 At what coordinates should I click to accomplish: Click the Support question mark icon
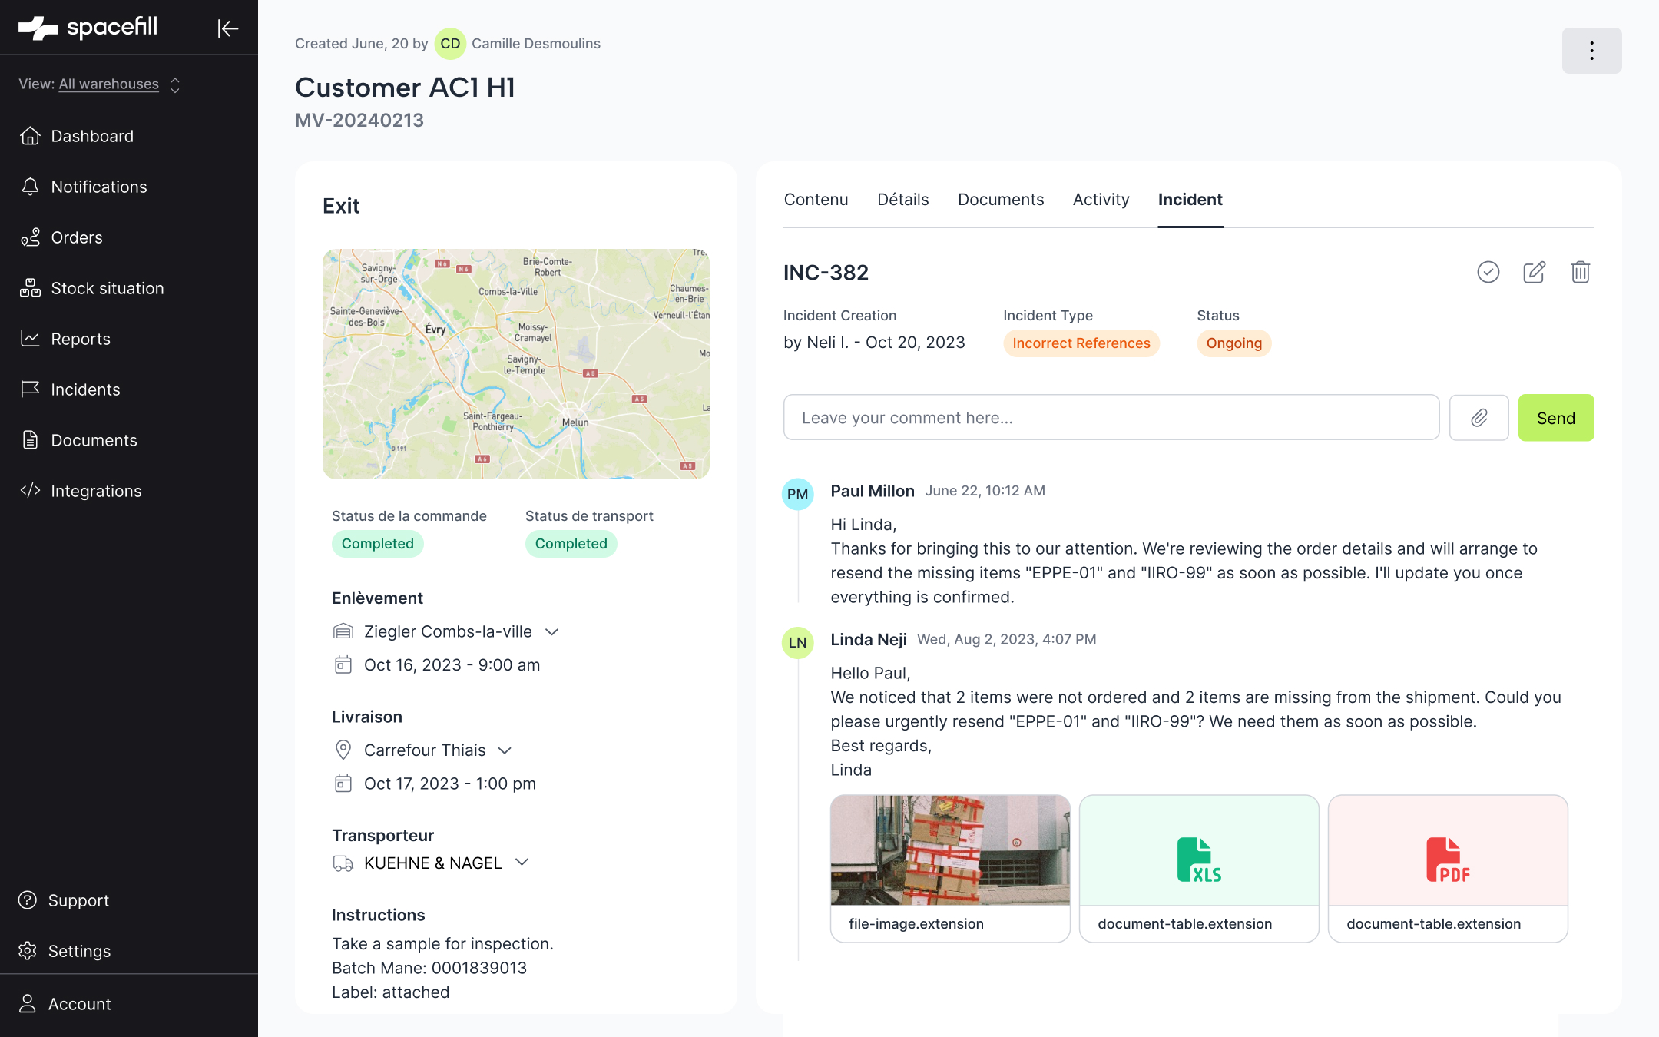point(28,900)
